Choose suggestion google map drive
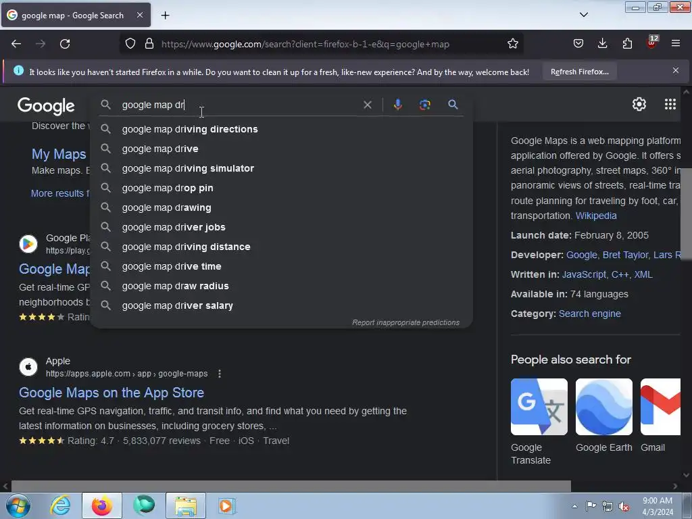The width and height of the screenshot is (692, 519). point(282,149)
